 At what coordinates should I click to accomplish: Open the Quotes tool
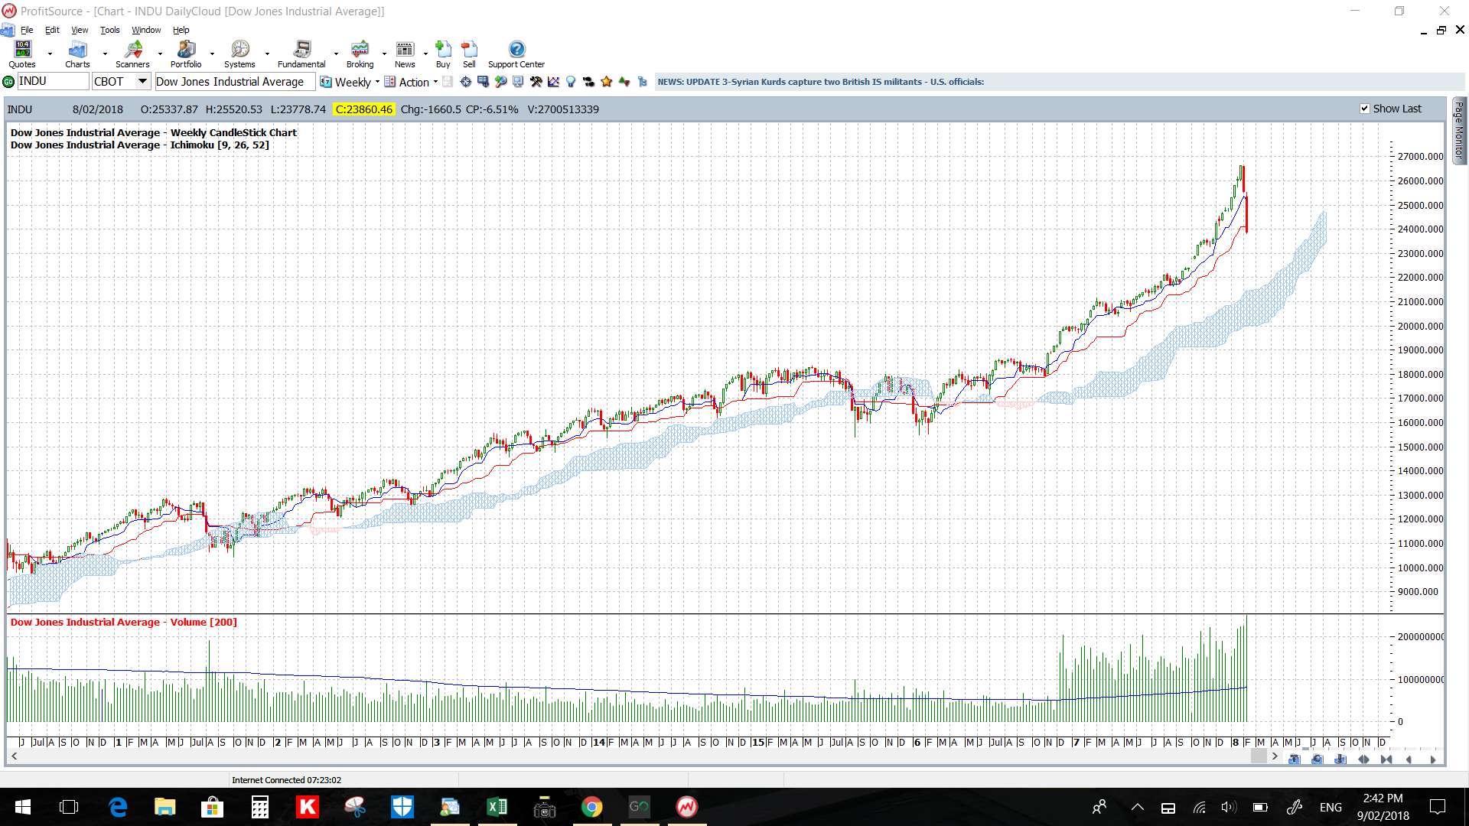(x=22, y=54)
